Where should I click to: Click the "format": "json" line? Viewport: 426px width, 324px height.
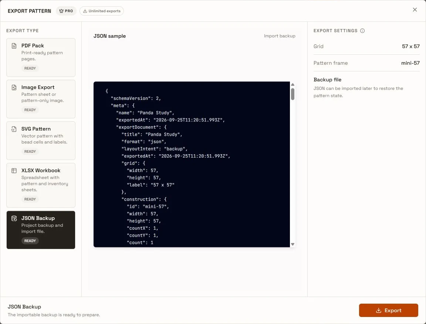144,142
